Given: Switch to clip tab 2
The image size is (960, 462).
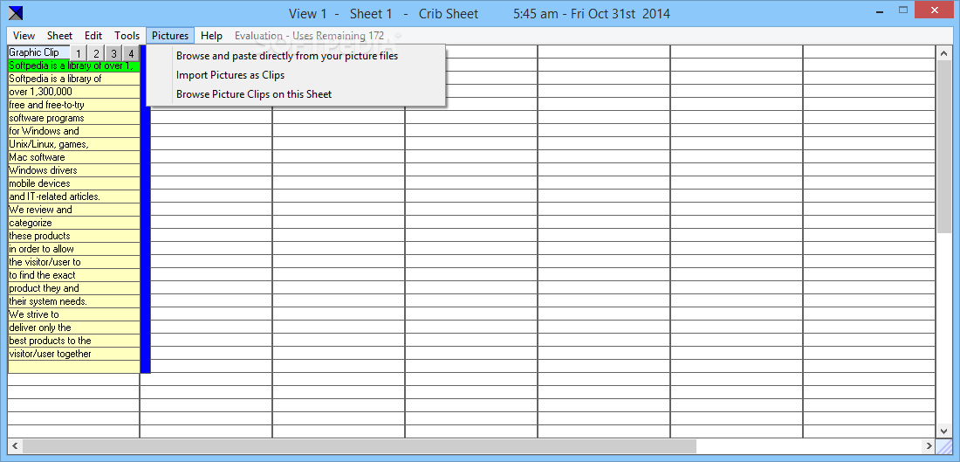Looking at the screenshot, I should pos(96,53).
